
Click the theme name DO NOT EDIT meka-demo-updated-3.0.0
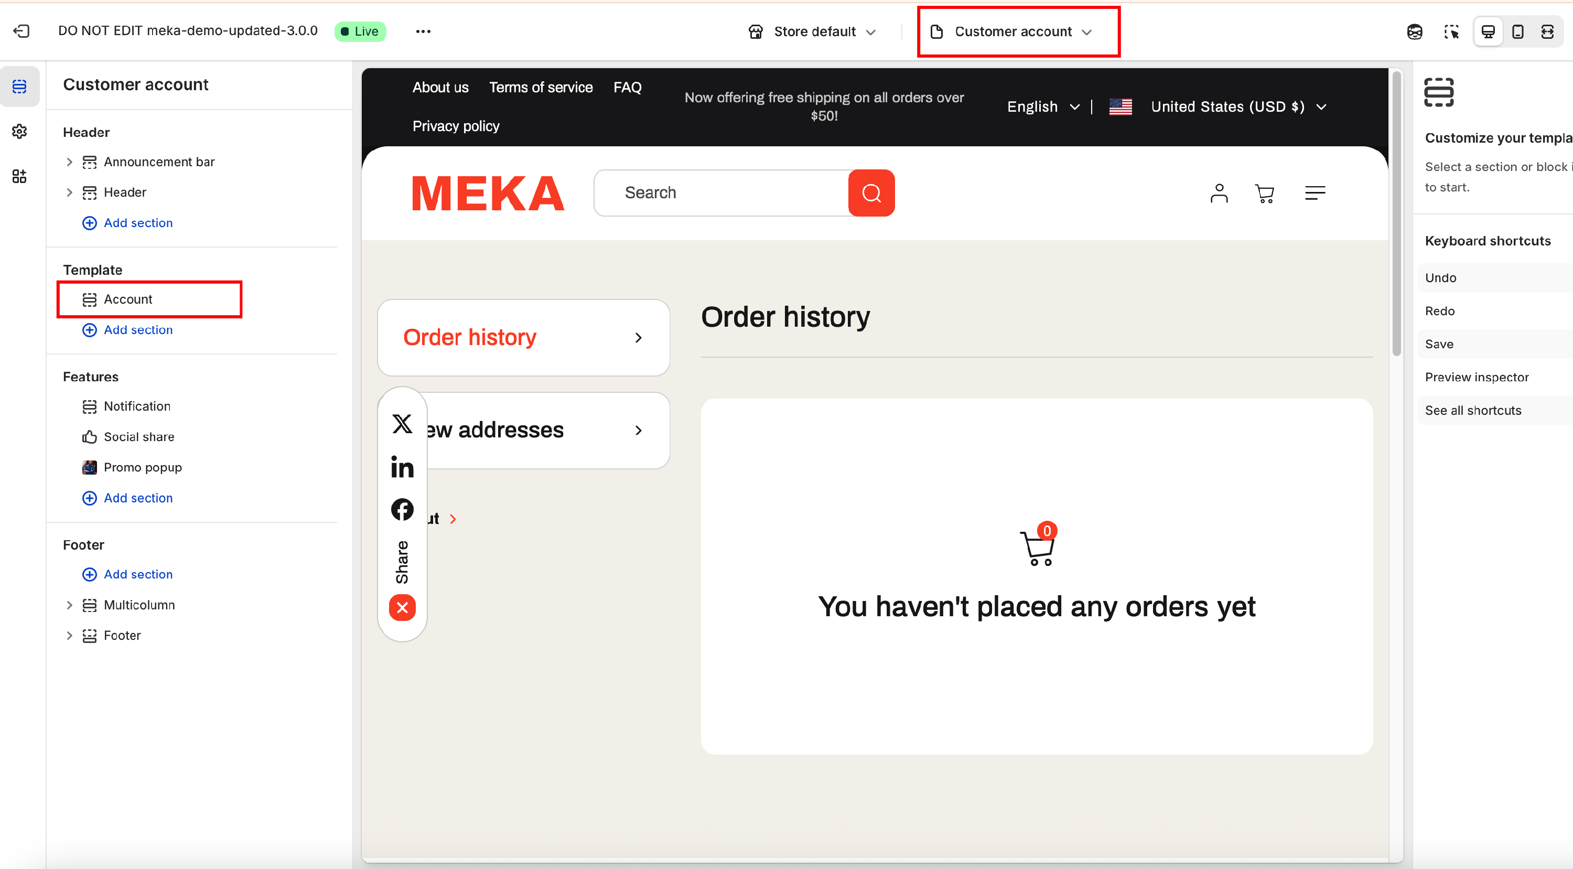(188, 30)
